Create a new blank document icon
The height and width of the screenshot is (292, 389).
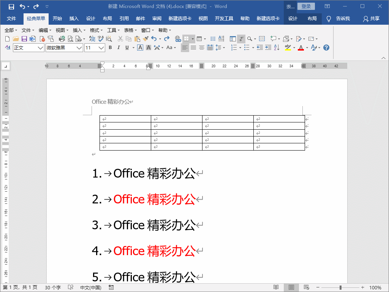click(x=8, y=39)
